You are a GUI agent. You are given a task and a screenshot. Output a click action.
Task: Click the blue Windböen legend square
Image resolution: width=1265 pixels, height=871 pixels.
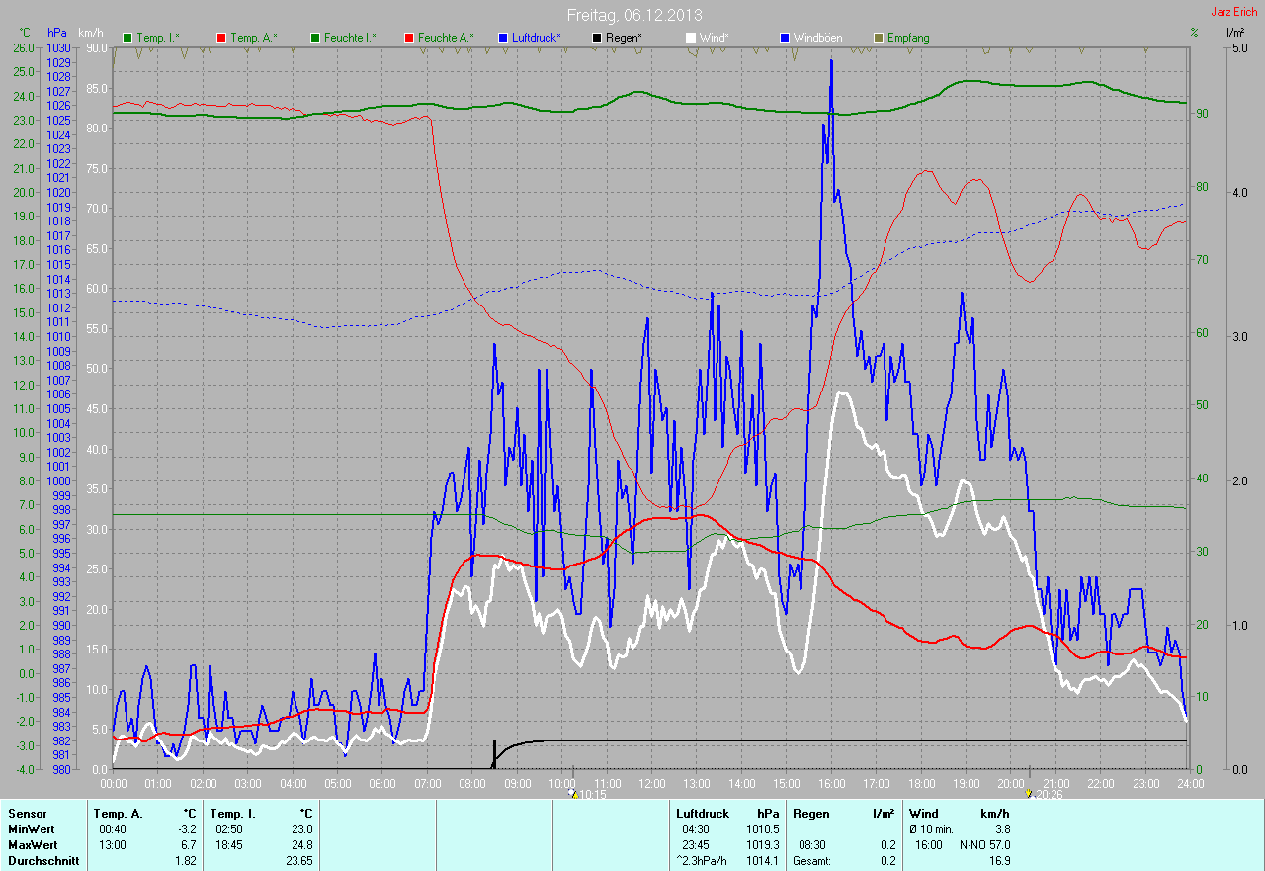click(784, 38)
